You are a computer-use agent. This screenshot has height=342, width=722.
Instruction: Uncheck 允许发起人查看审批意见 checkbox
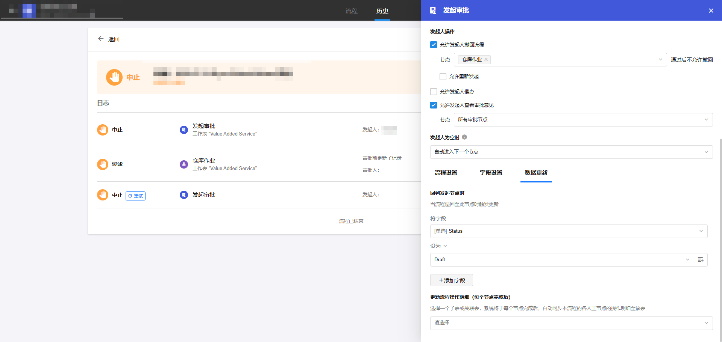434,105
